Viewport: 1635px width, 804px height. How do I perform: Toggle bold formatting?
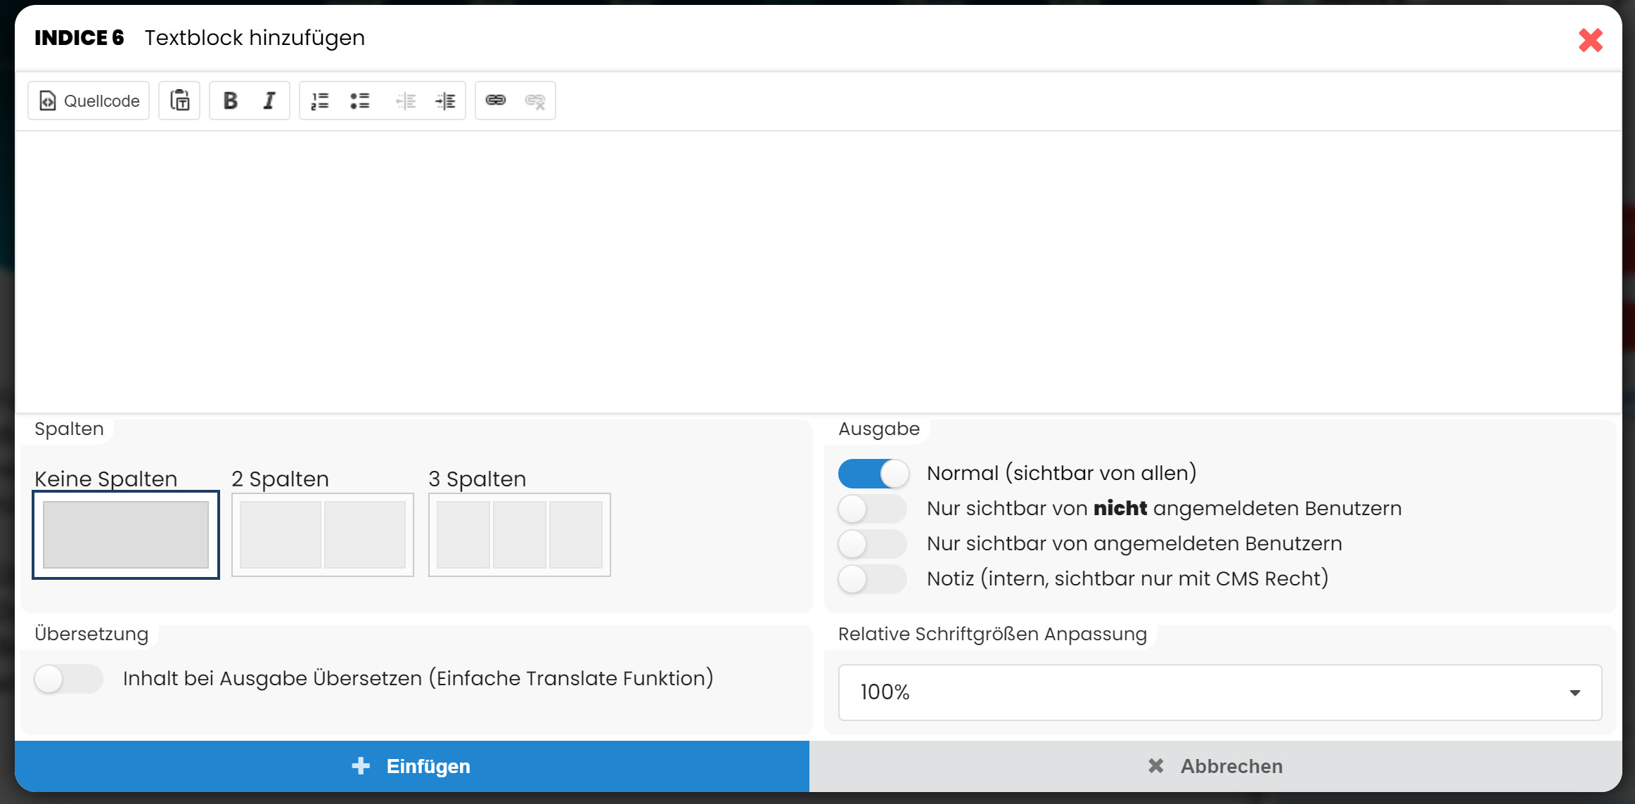230,101
